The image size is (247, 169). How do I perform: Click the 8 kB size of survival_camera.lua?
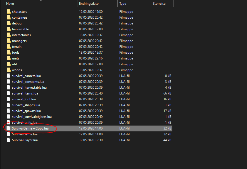[x=168, y=76]
